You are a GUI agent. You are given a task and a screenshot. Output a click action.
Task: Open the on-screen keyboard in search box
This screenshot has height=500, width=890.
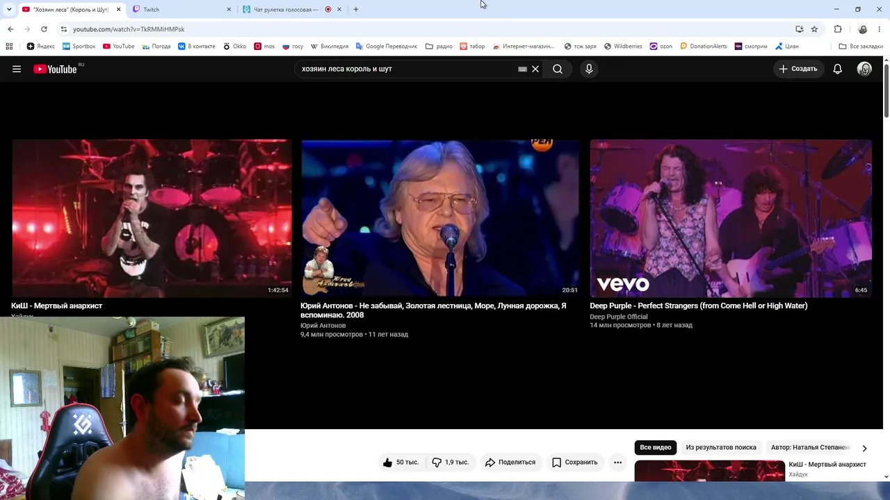click(x=522, y=69)
